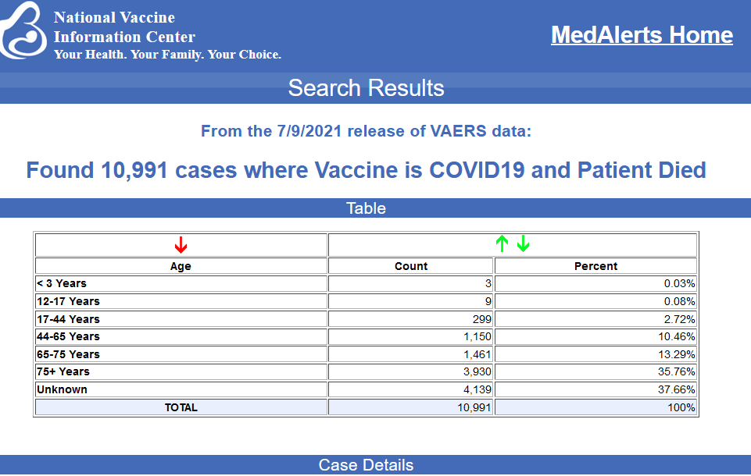The image size is (751, 476).
Task: Click the TOTAL row label cell
Action: tap(181, 407)
